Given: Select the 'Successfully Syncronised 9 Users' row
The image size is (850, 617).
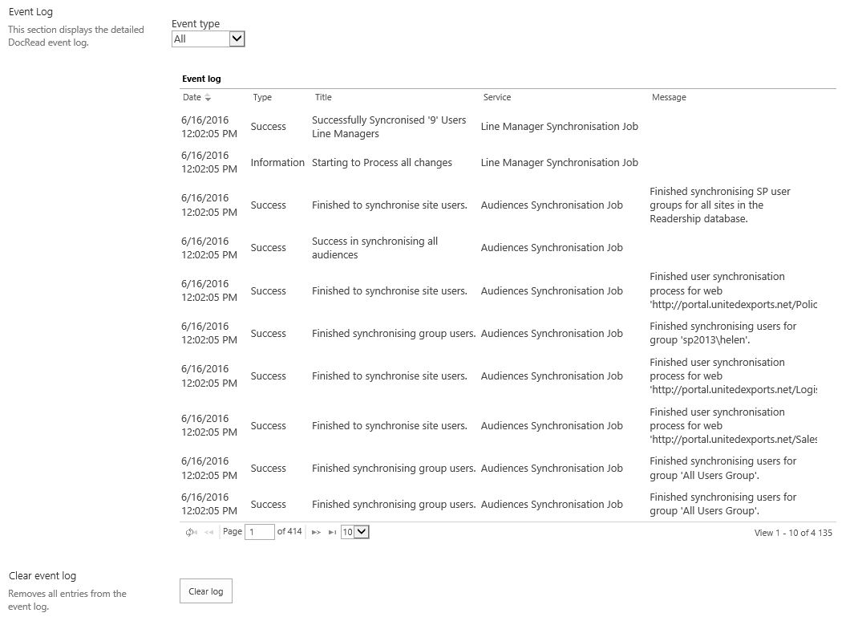Looking at the screenshot, I should pos(389,127).
